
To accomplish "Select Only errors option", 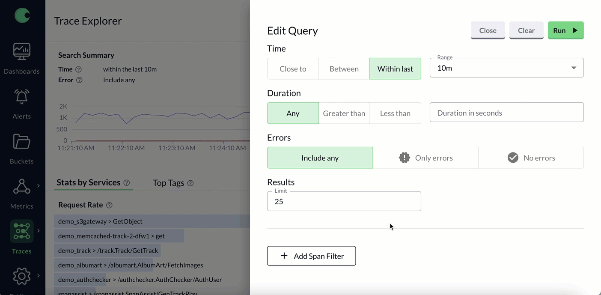I will [x=425, y=158].
